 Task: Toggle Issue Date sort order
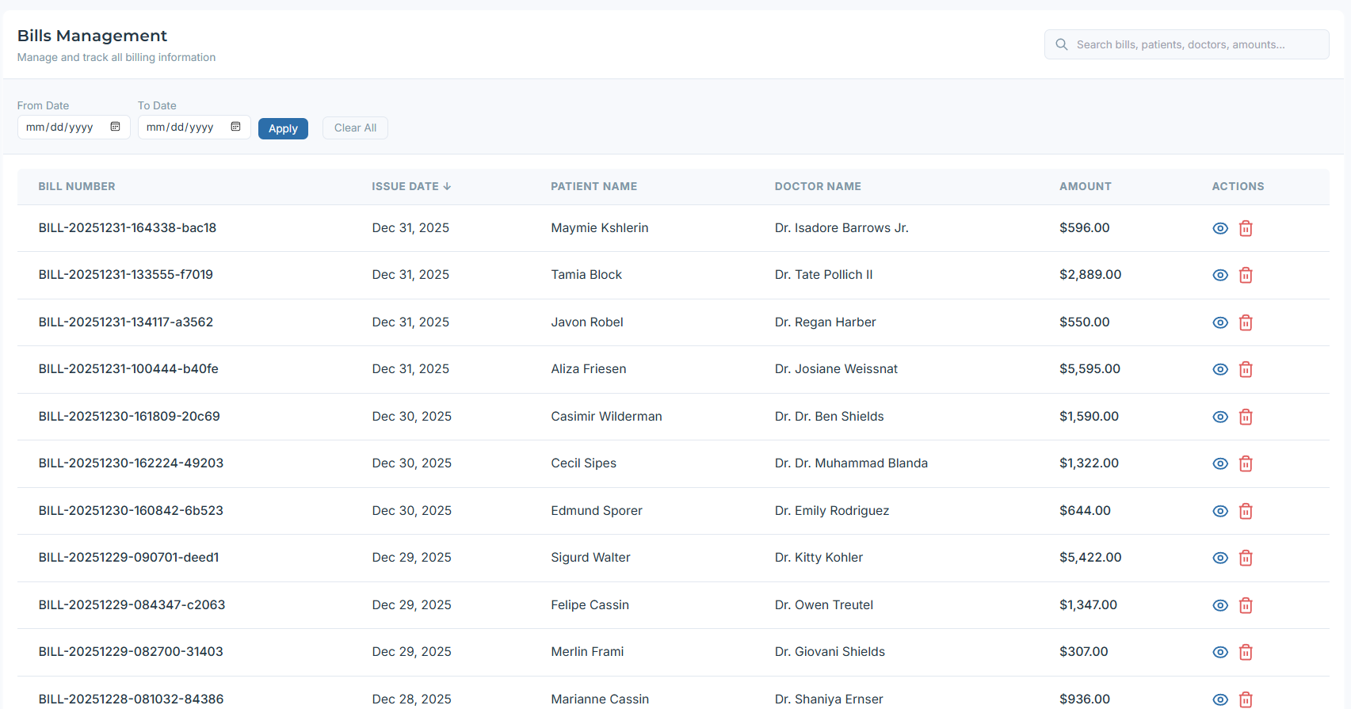[410, 186]
